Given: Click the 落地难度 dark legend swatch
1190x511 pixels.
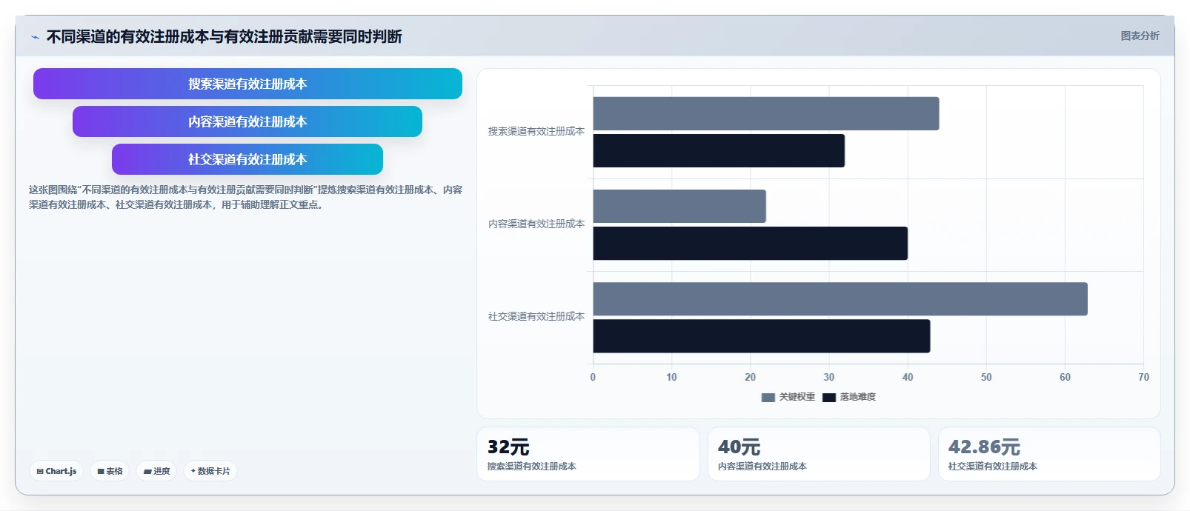Looking at the screenshot, I should click(x=828, y=398).
